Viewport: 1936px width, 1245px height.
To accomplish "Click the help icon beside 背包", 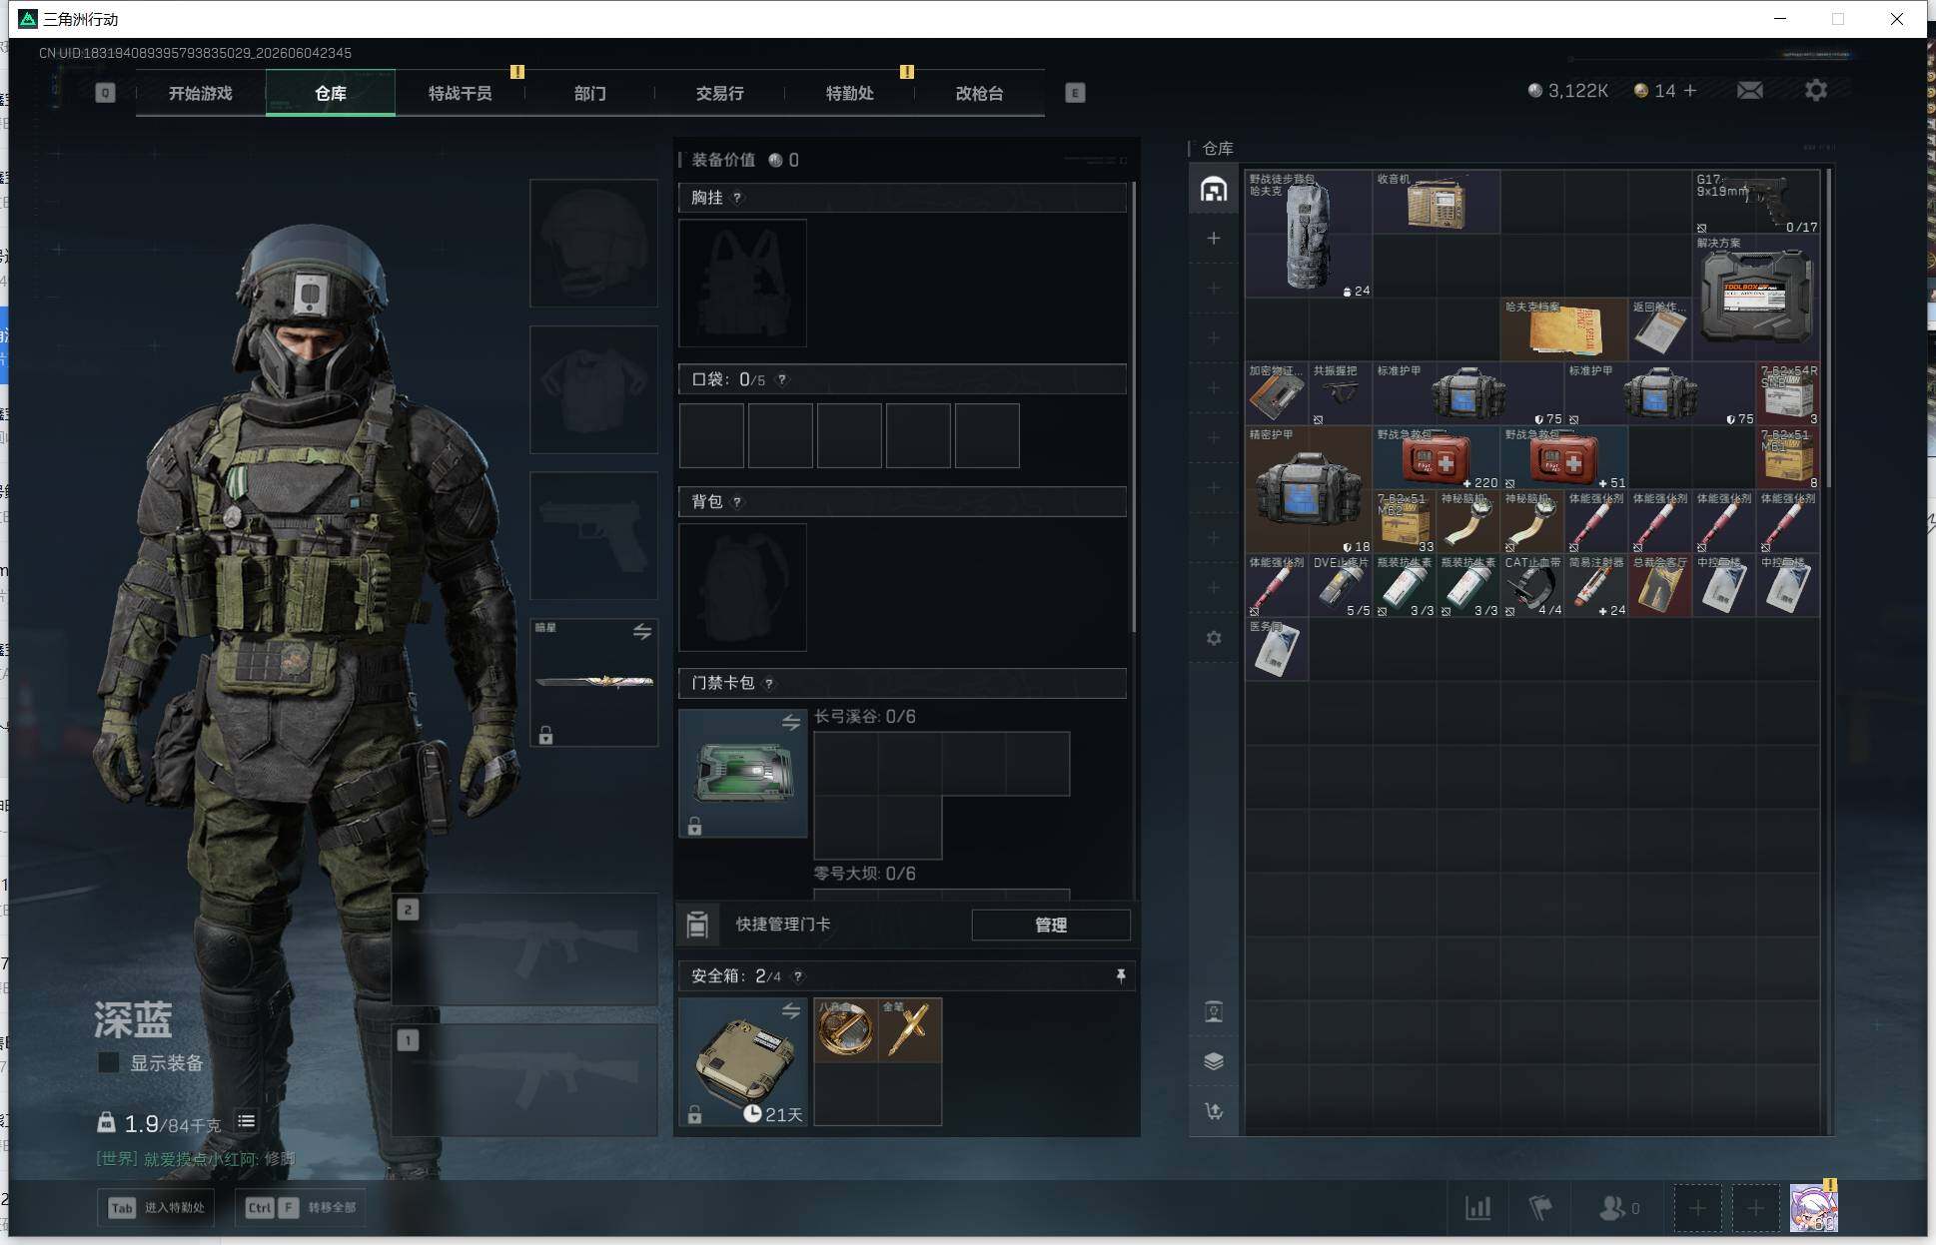I will (x=737, y=501).
